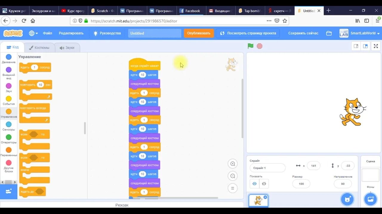The height and width of the screenshot is (214, 382).
Task: Hide the sprite with crossed-eye button
Action: tap(264, 184)
